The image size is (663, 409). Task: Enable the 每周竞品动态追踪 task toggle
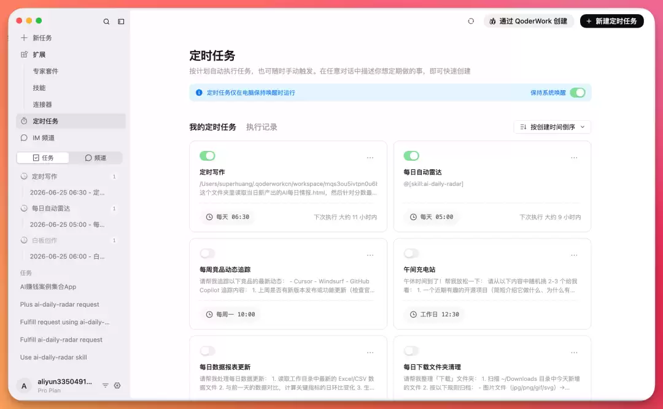tap(207, 253)
